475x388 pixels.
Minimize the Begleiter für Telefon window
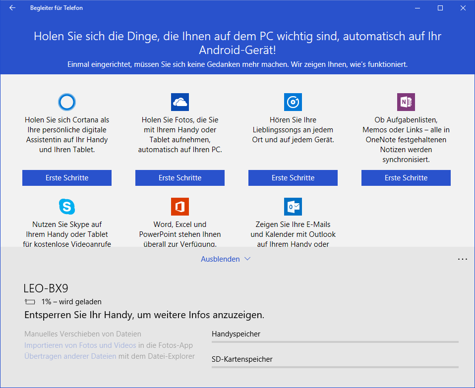417,8
